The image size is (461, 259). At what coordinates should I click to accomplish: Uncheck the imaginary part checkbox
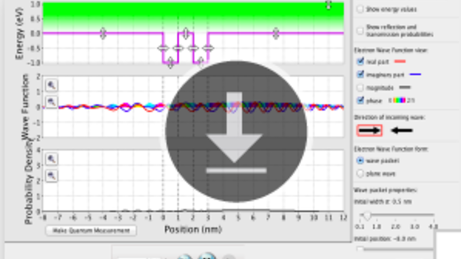361,74
